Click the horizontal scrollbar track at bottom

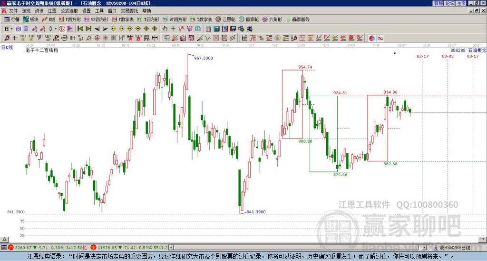(298, 248)
